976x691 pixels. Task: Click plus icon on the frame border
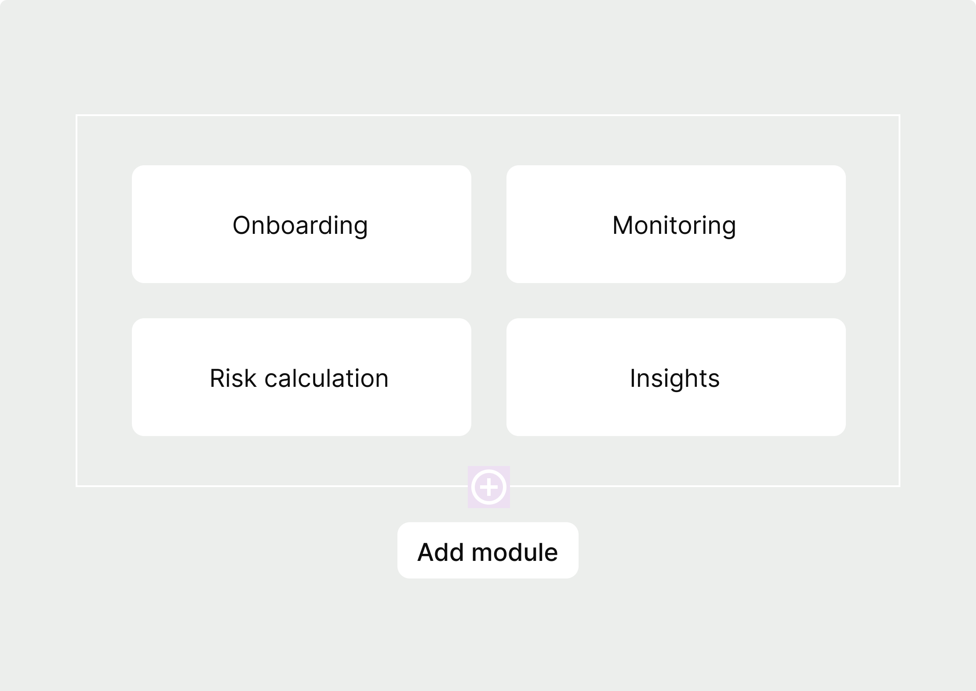[488, 487]
